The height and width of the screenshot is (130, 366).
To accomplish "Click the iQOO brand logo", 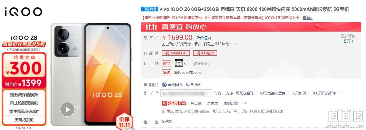I will click(x=23, y=12).
